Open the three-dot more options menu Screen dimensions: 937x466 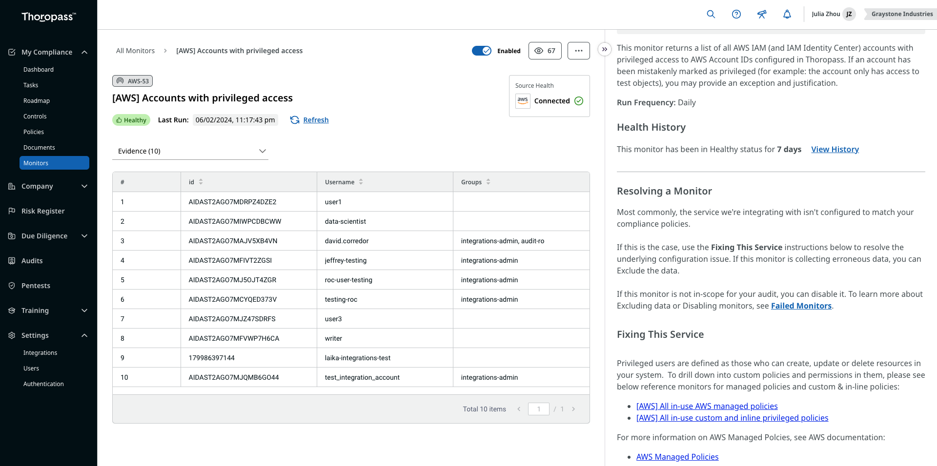tap(579, 51)
